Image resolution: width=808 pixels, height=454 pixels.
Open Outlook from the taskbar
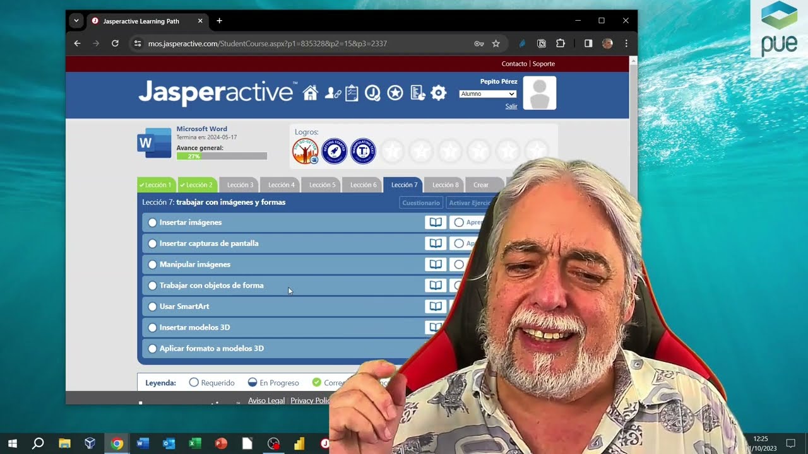pos(169,443)
